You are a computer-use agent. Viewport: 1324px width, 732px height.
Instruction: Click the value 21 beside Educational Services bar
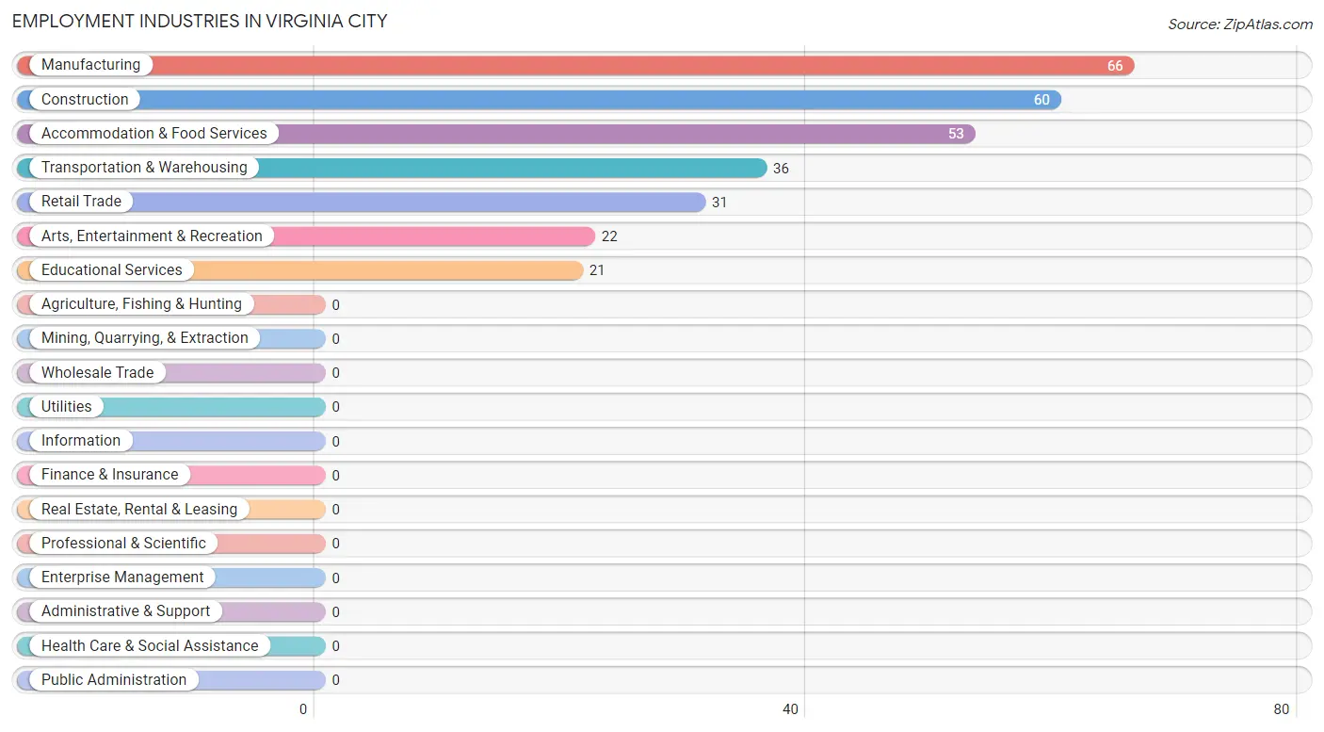pyautogui.click(x=597, y=270)
